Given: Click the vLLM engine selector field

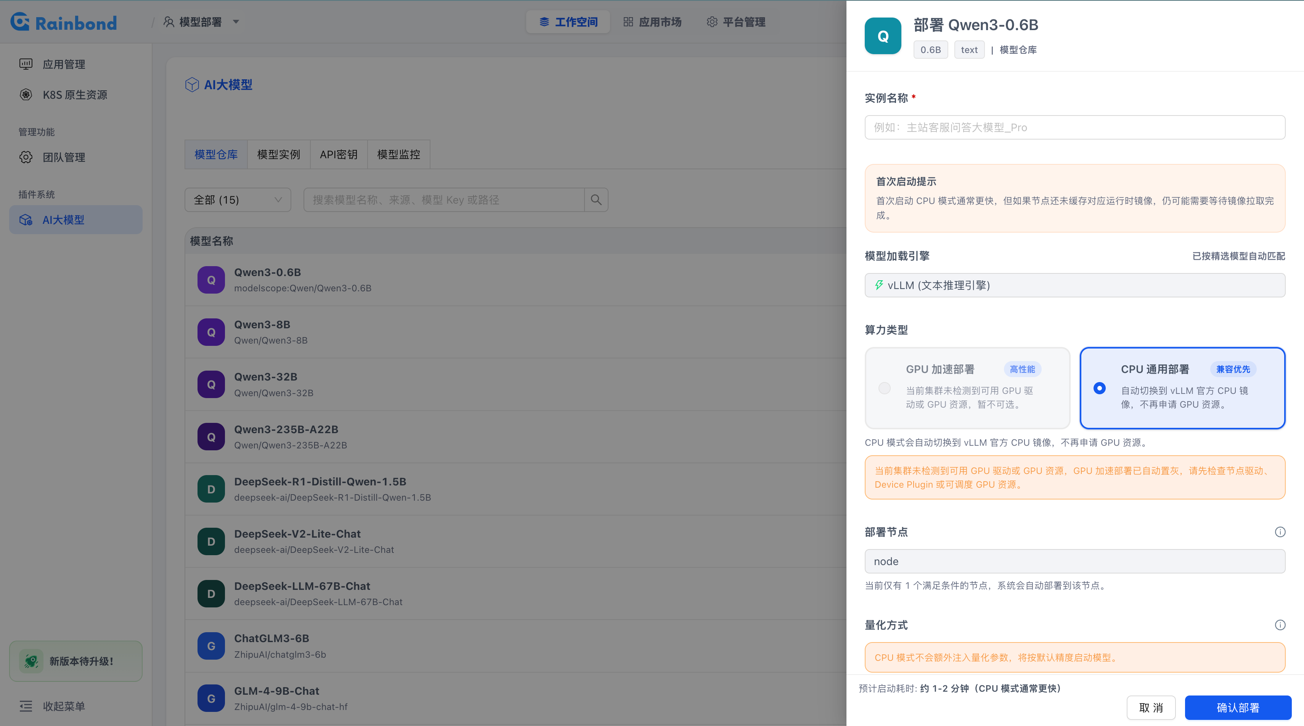Looking at the screenshot, I should coord(1075,285).
